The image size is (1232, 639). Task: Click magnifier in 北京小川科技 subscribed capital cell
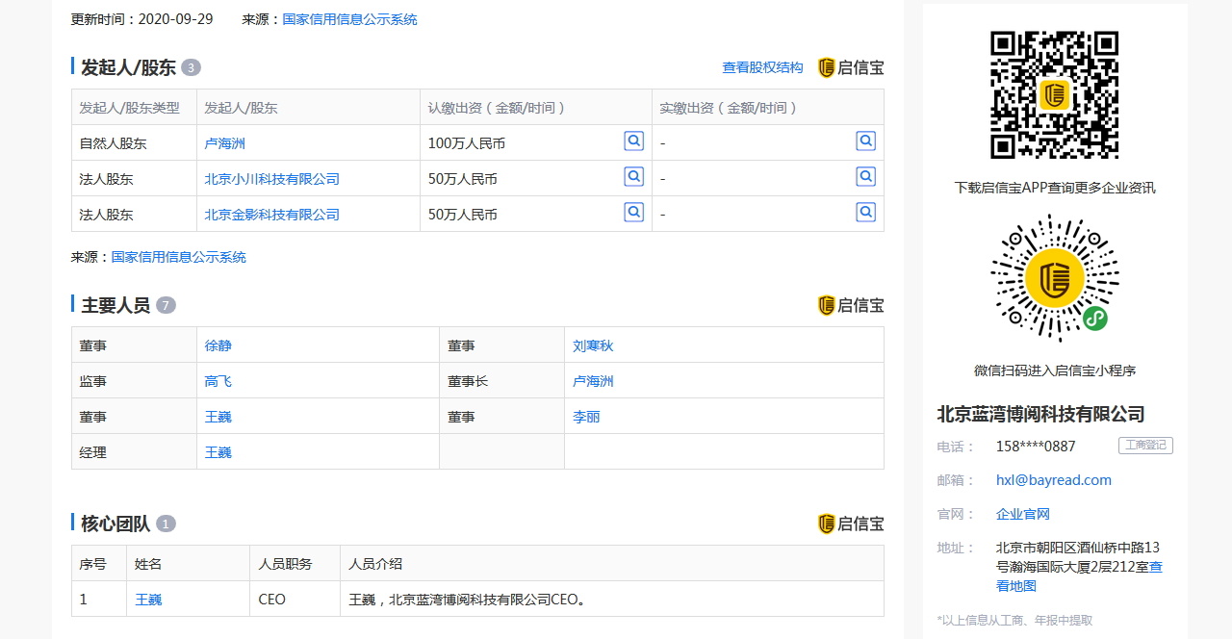[633, 177]
